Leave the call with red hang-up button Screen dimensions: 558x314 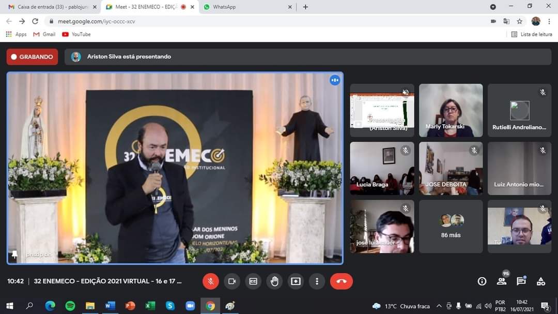[x=341, y=281]
